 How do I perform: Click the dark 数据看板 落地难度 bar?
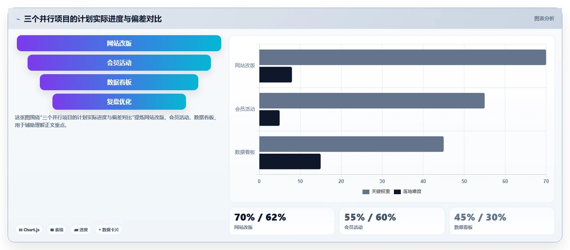[x=290, y=161]
